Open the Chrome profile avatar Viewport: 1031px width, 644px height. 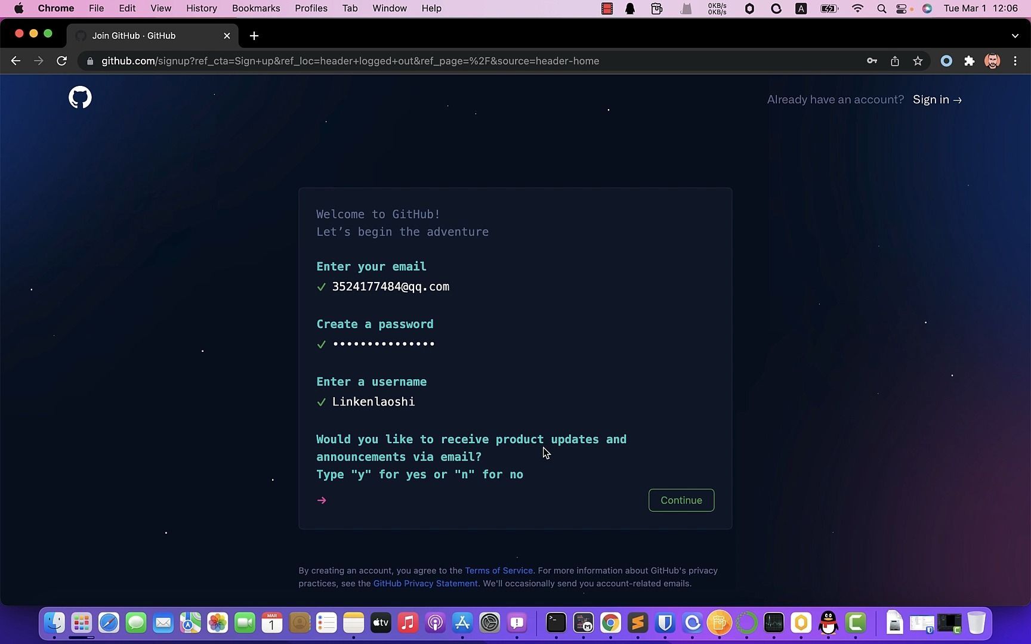[992, 61]
